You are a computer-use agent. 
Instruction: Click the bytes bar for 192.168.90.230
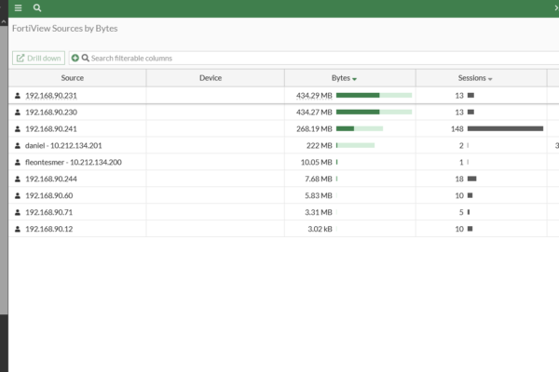tap(374, 113)
